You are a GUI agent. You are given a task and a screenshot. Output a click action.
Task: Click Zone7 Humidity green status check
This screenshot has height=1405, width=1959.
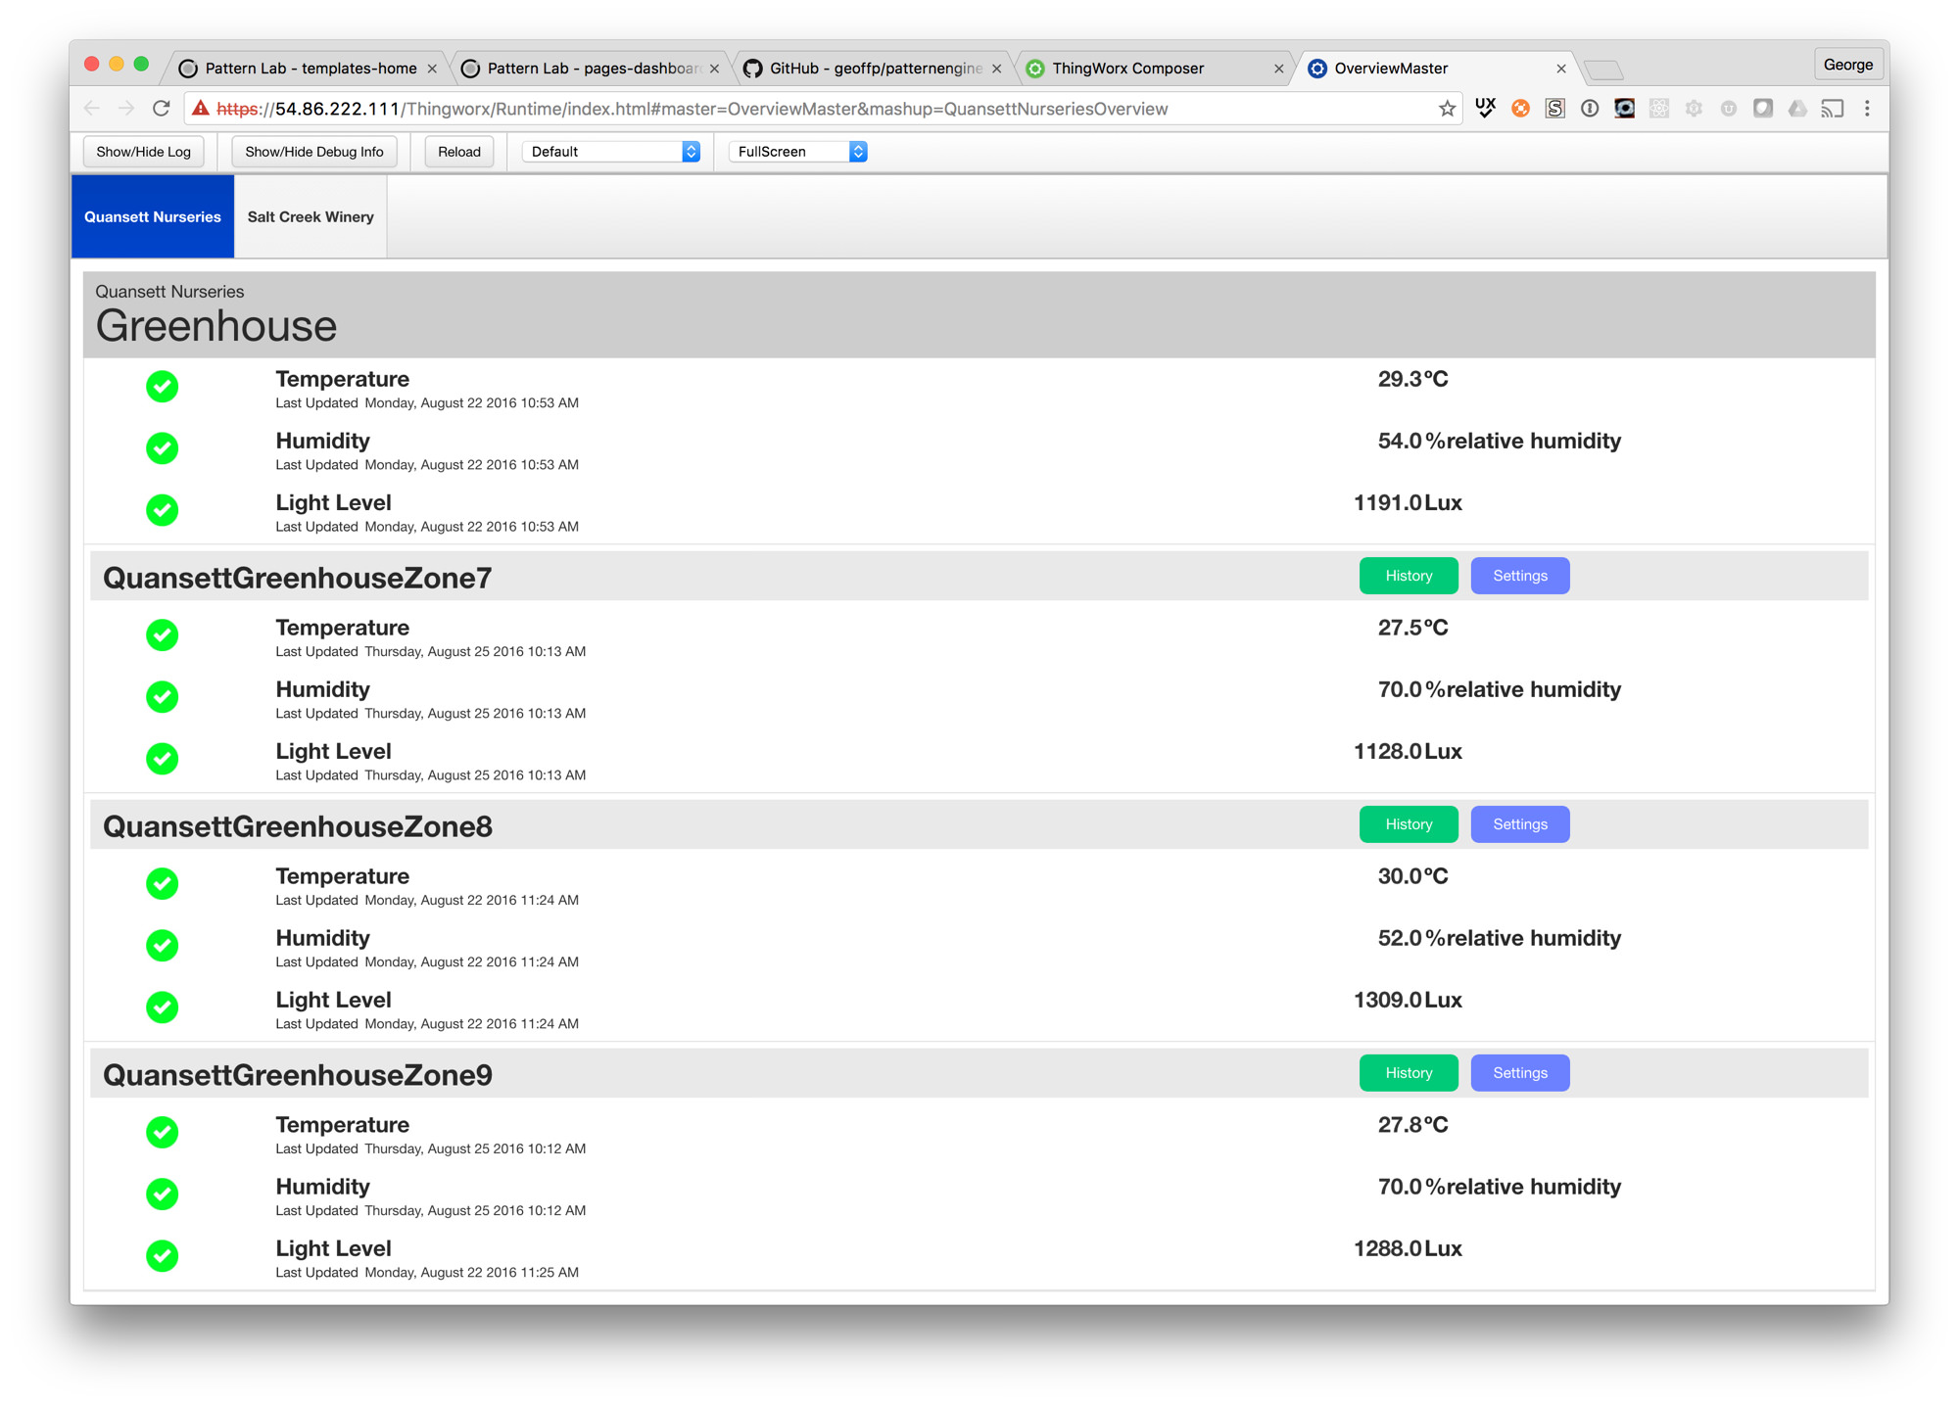[163, 697]
